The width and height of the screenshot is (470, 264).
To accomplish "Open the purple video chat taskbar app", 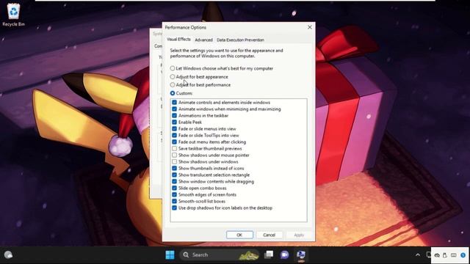I will (284, 254).
